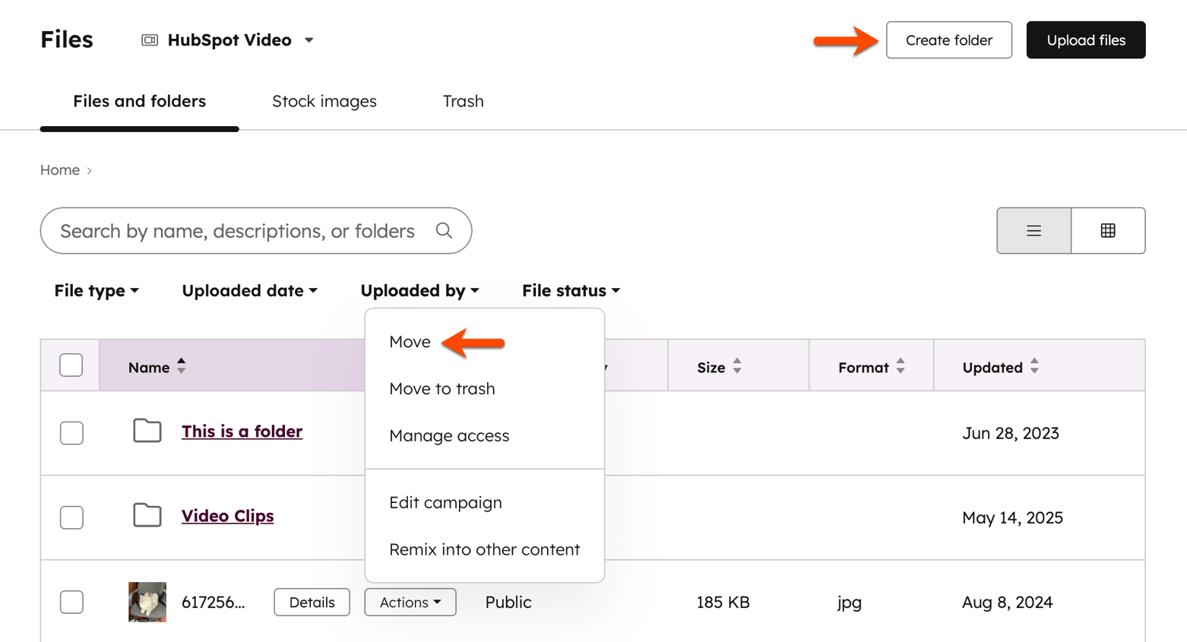The image size is (1187, 642).
Task: Open the Video Clips folder link
Action: tap(227, 516)
